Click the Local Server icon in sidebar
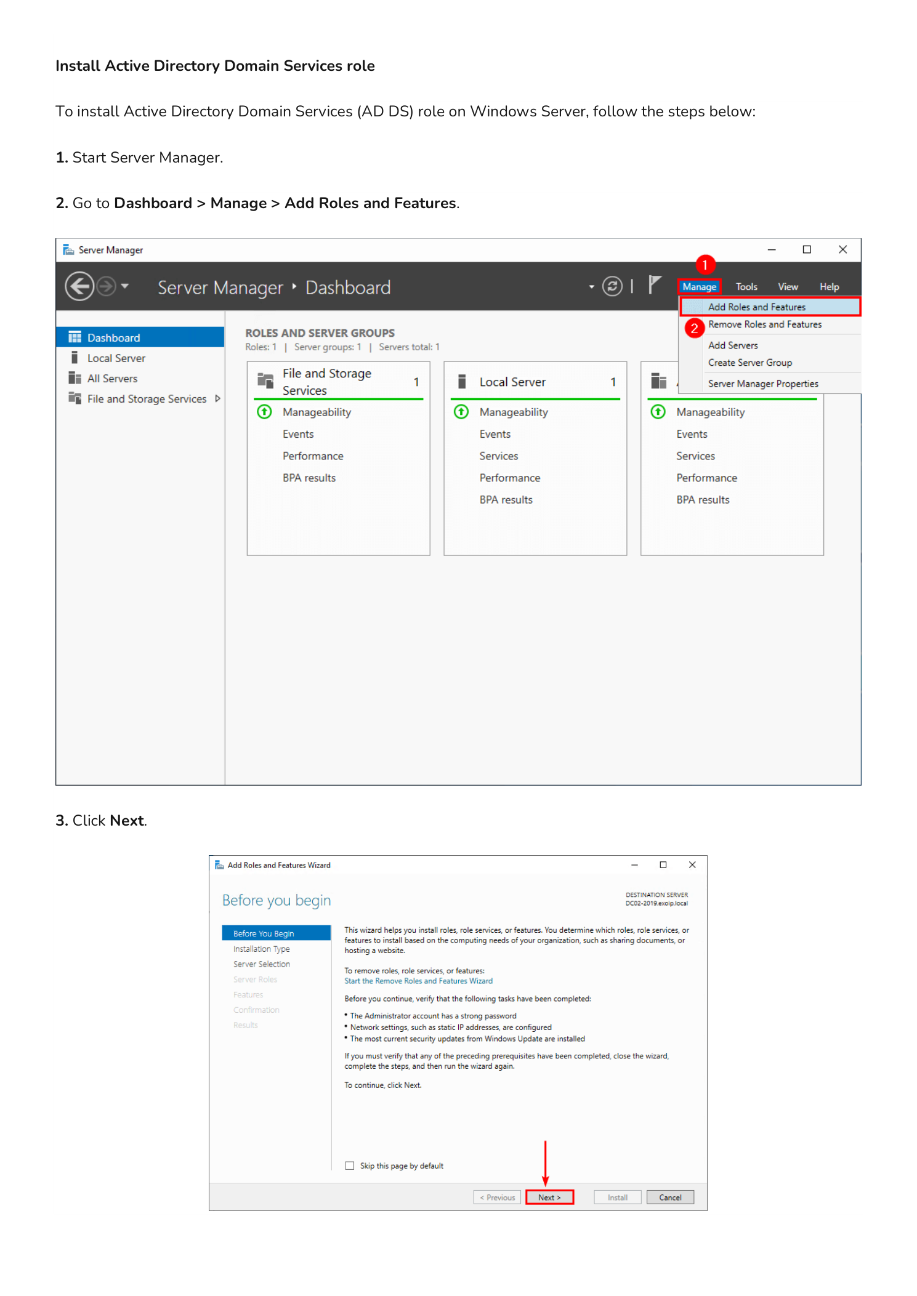This screenshot has width=917, height=1296. click(x=75, y=358)
